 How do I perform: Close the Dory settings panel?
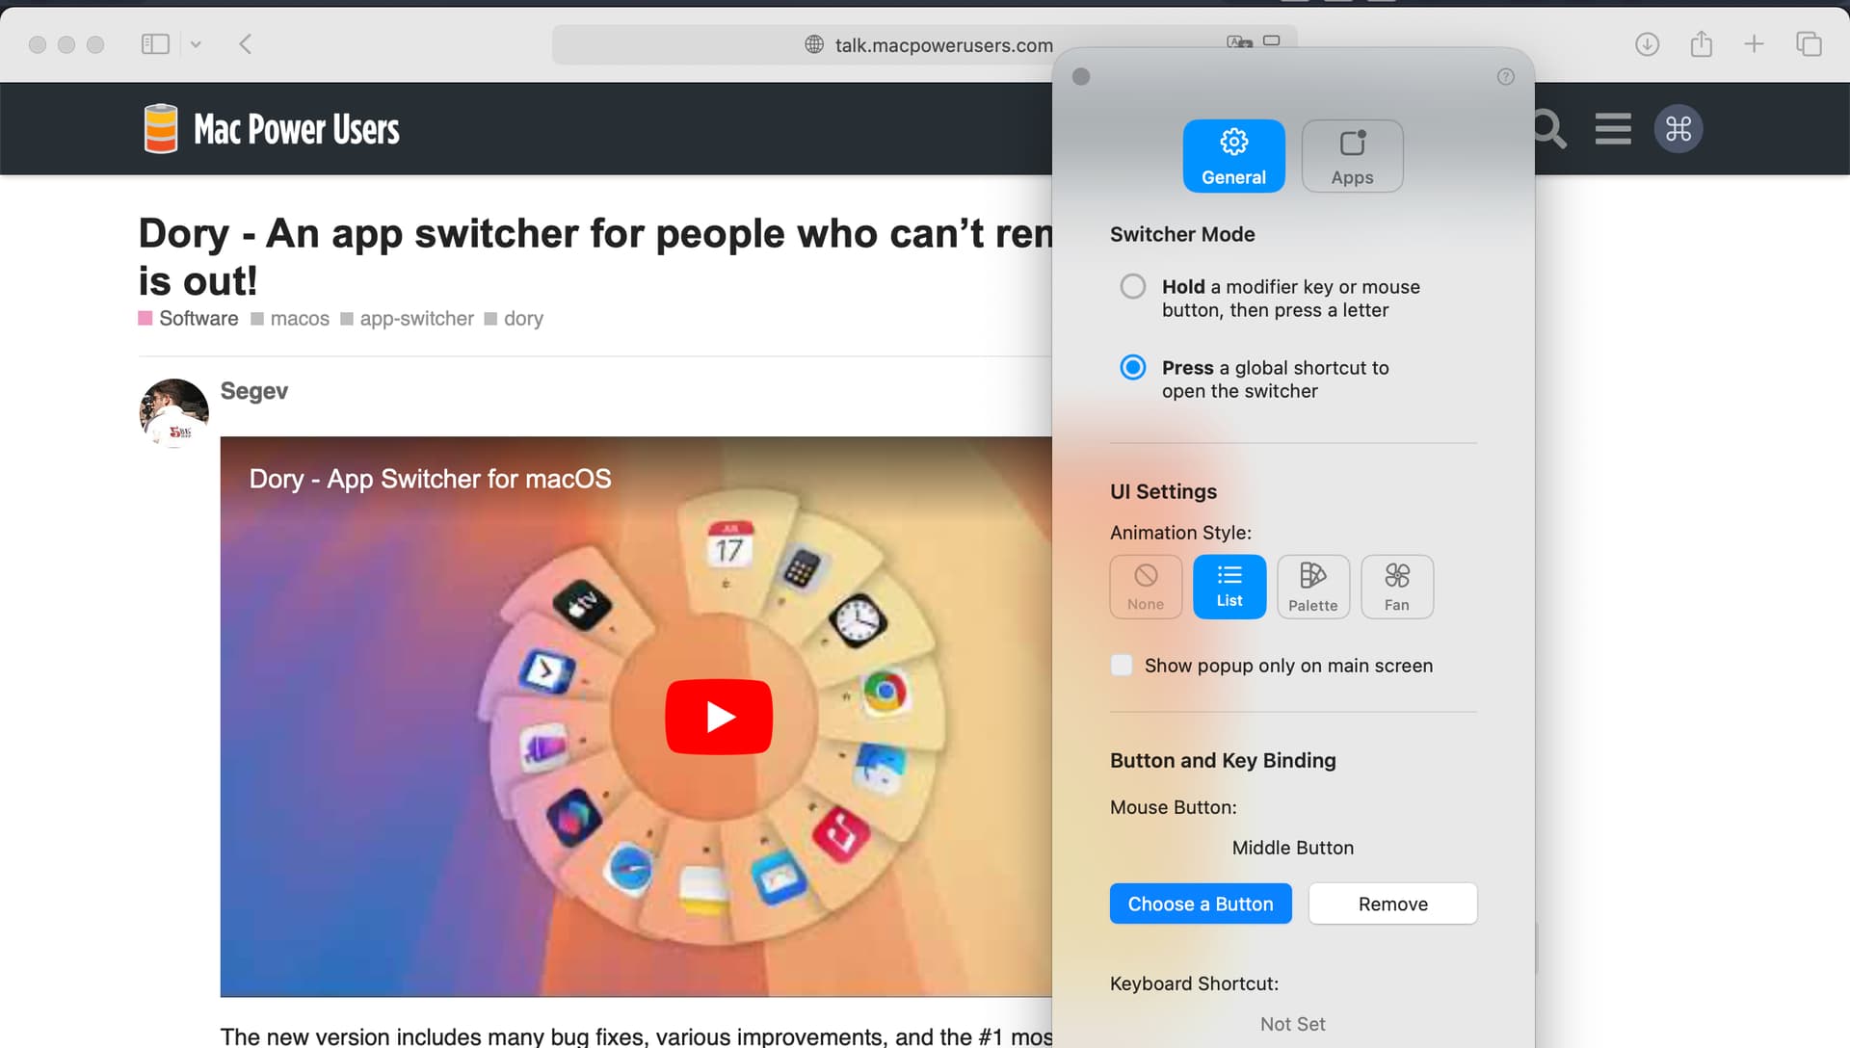[1081, 77]
